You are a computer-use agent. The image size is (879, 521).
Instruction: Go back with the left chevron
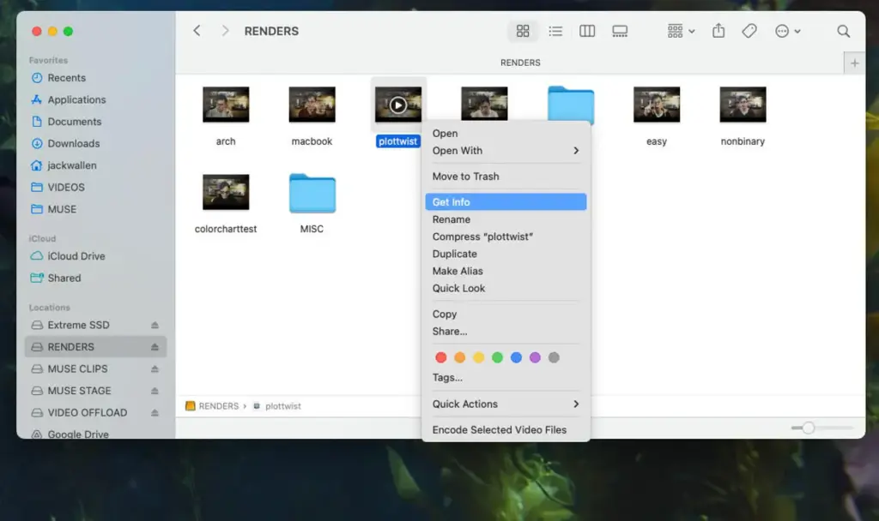[197, 31]
